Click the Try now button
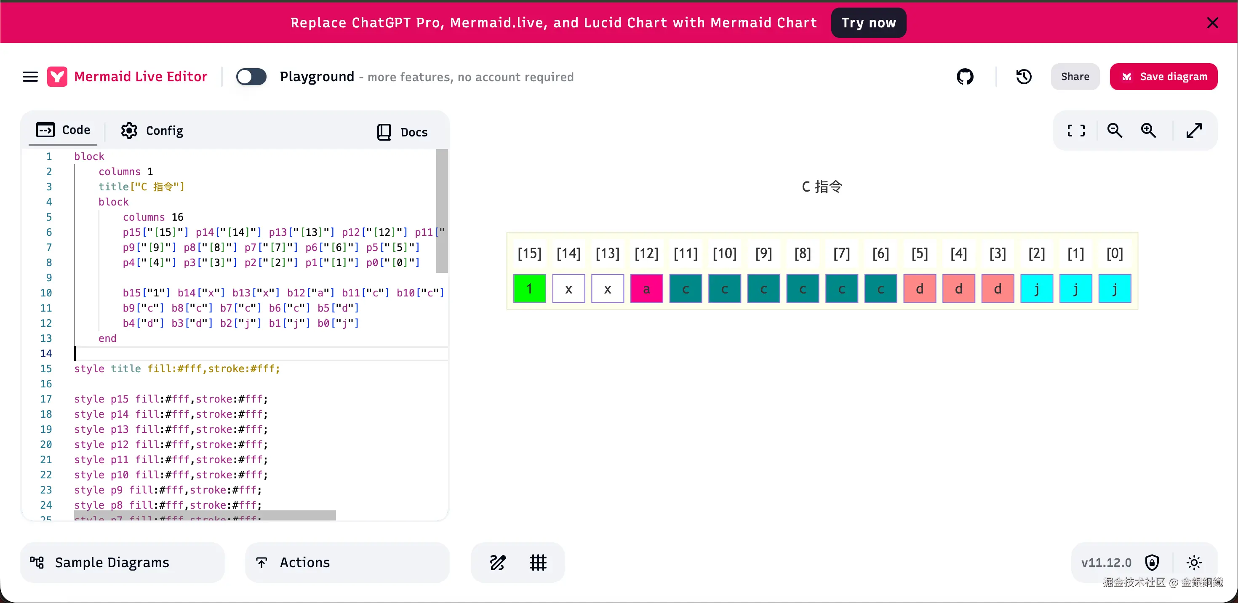The image size is (1238, 603). (868, 23)
